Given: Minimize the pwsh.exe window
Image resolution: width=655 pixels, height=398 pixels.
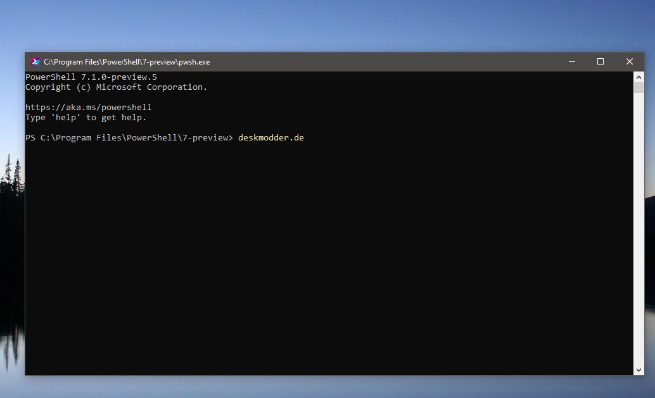Looking at the screenshot, I should pyautogui.click(x=572, y=62).
